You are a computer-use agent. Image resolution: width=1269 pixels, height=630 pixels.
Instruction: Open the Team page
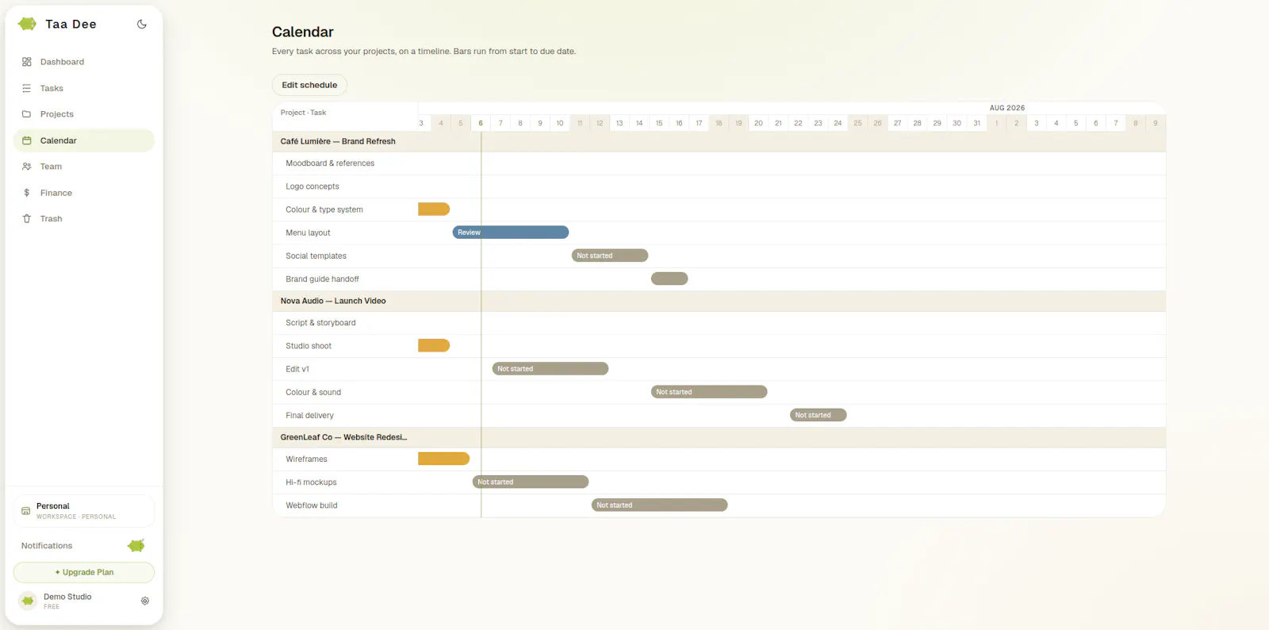pos(83,167)
